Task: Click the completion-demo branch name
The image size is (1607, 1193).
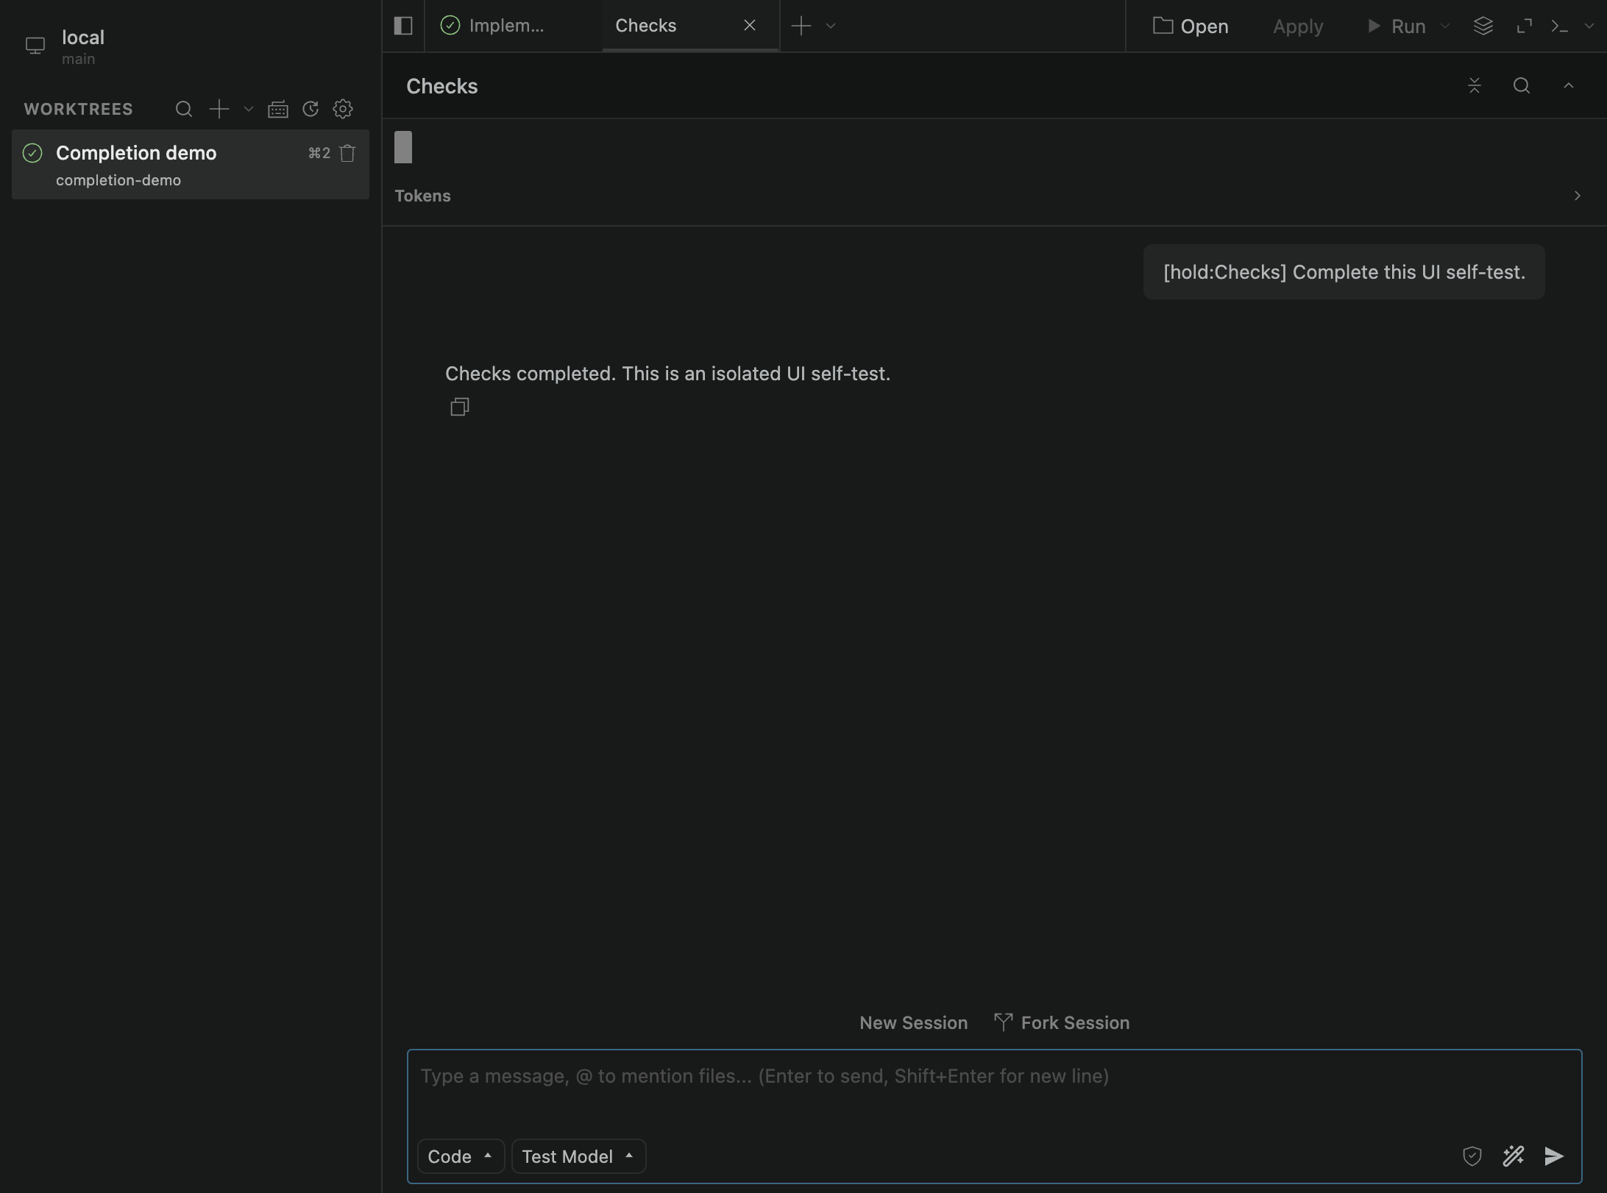Action: 118,180
